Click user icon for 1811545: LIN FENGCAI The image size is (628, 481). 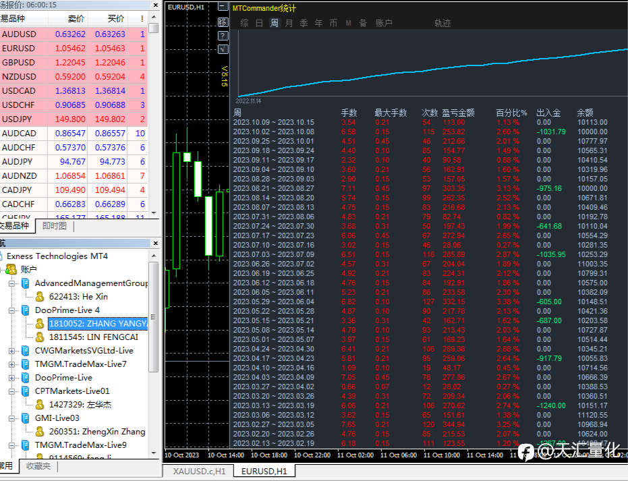pyautogui.click(x=40, y=337)
